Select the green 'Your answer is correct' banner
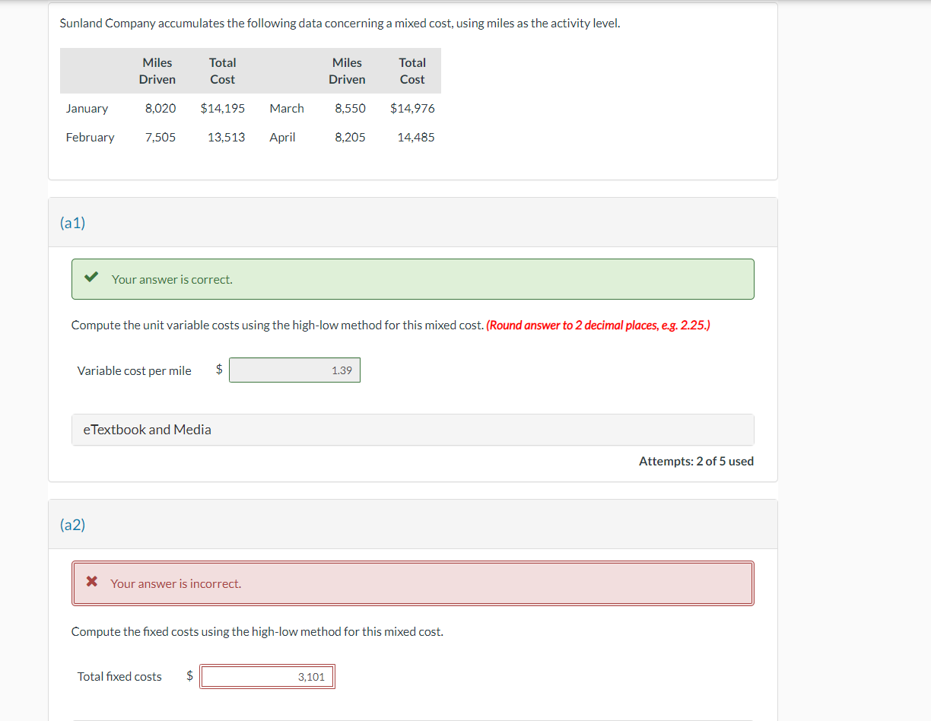The height and width of the screenshot is (721, 931). [412, 279]
